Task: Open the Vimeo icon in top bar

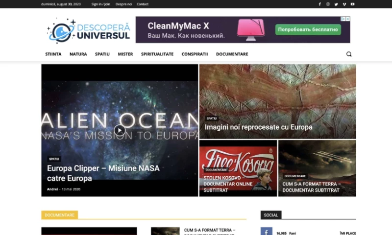Action: (x=344, y=4)
